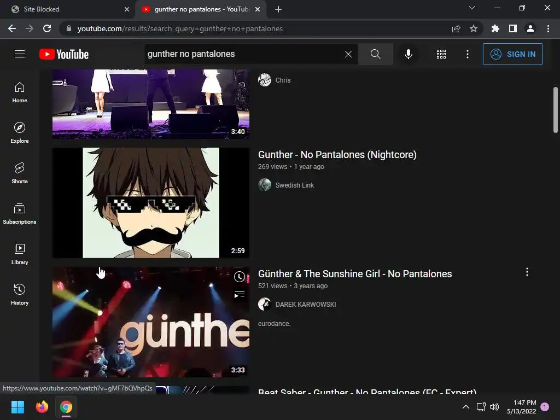Screen dimensions: 560x420
Task: Close the YouTube browser tab
Action: tap(258, 9)
